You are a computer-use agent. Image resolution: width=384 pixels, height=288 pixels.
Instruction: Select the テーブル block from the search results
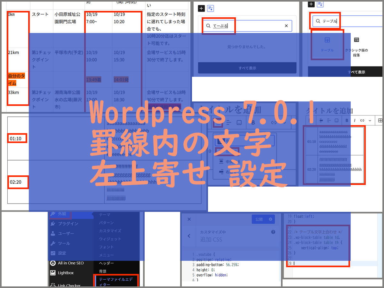(327, 44)
